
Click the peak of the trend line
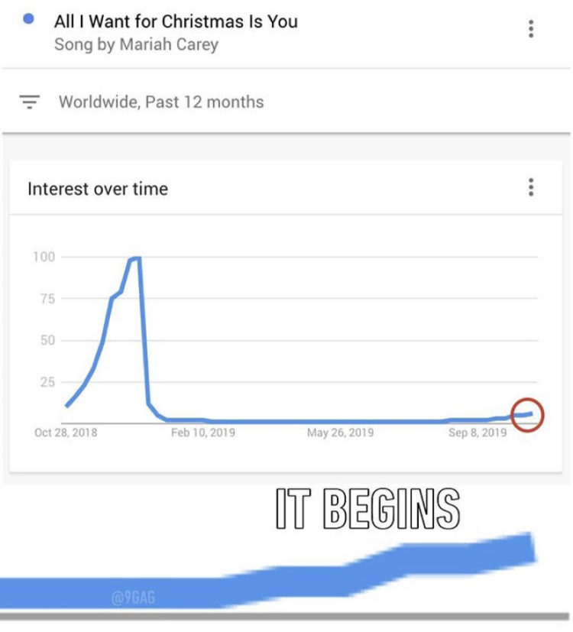136,258
